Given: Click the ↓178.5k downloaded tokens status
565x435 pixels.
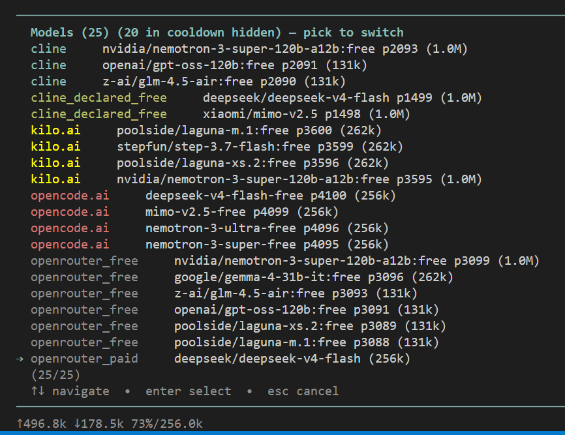Looking at the screenshot, I should tap(99, 424).
